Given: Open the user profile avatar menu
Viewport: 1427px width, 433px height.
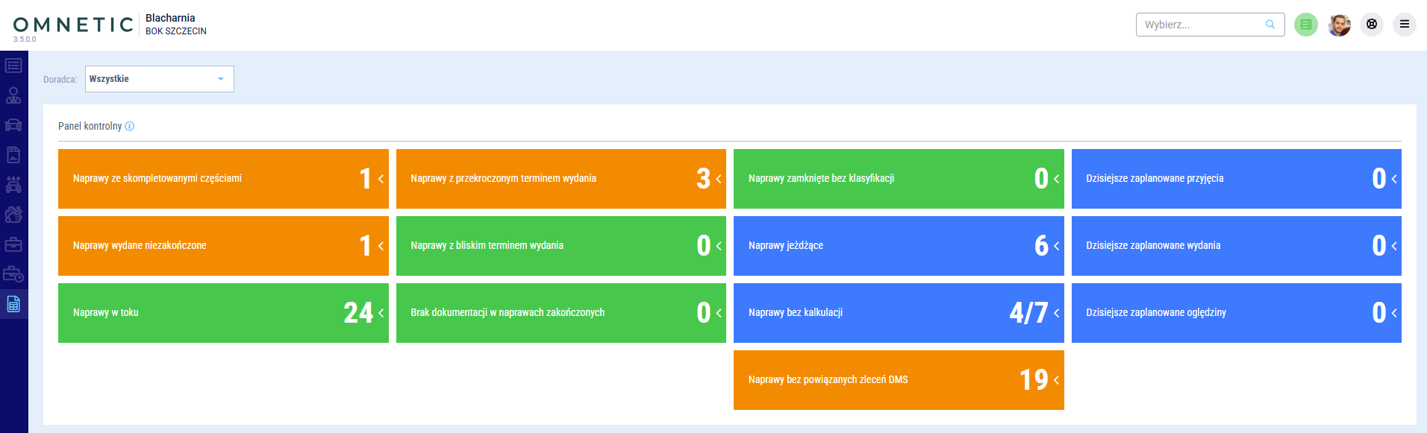Looking at the screenshot, I should click(x=1339, y=25).
